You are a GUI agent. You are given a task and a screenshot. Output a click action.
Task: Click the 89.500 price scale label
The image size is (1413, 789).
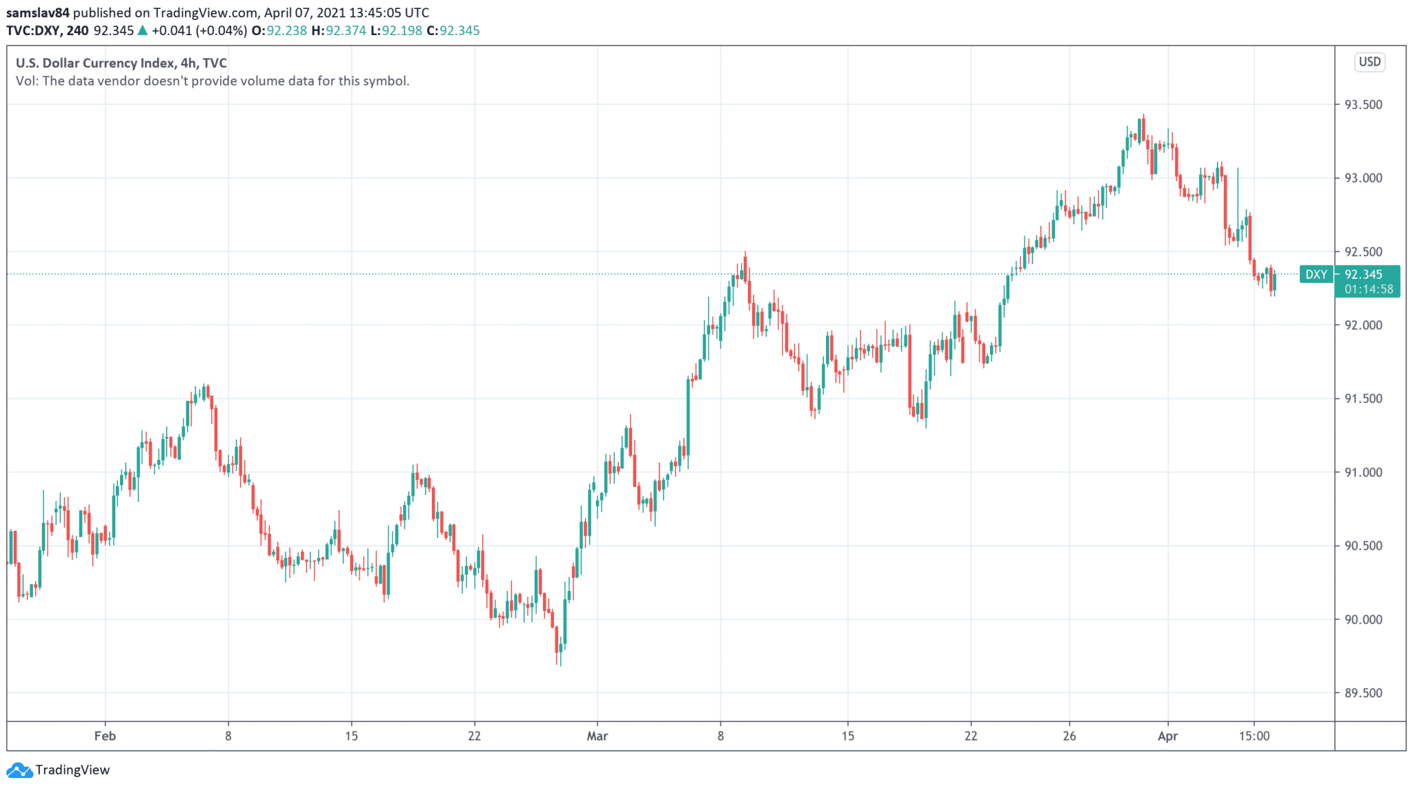coord(1363,693)
